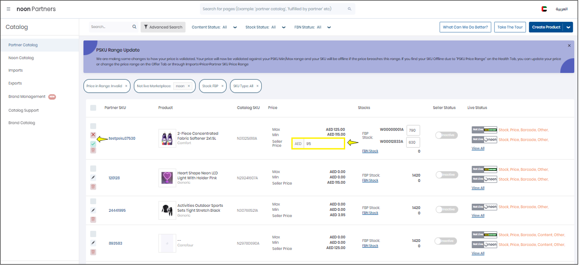The image size is (579, 265).
Task: Activate seller status toggle for testpsku37530
Action: (446, 135)
